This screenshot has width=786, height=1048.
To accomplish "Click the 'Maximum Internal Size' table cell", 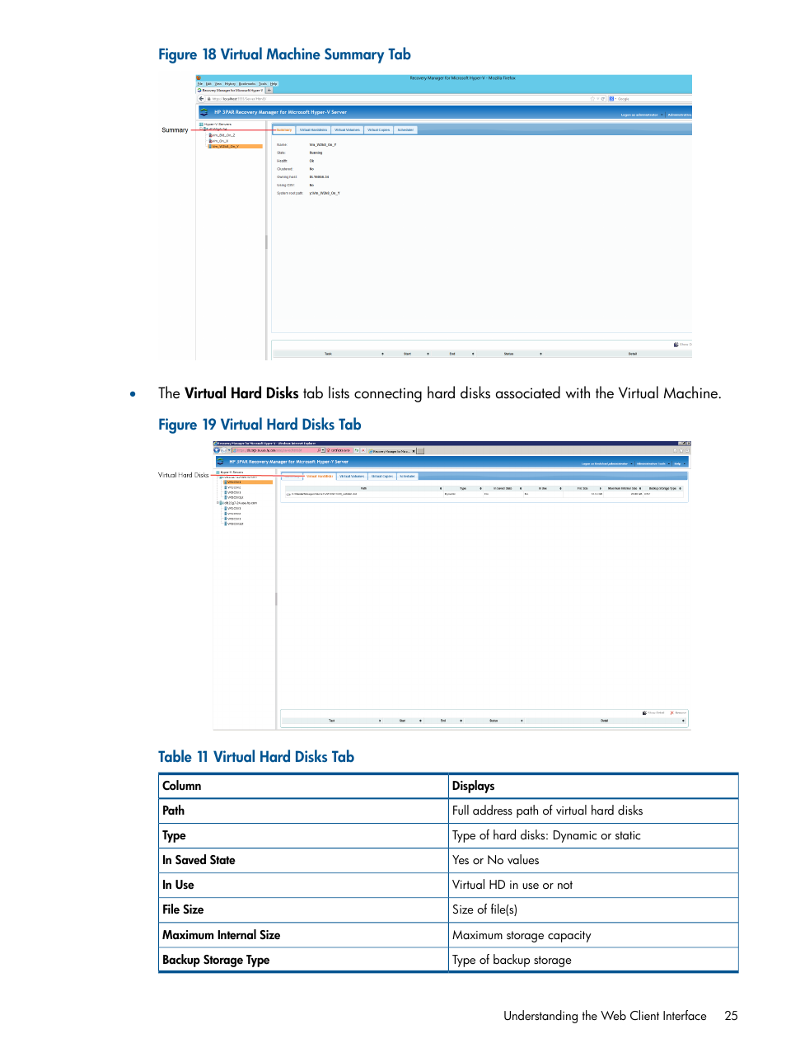I will pyautogui.click(x=303, y=935).
